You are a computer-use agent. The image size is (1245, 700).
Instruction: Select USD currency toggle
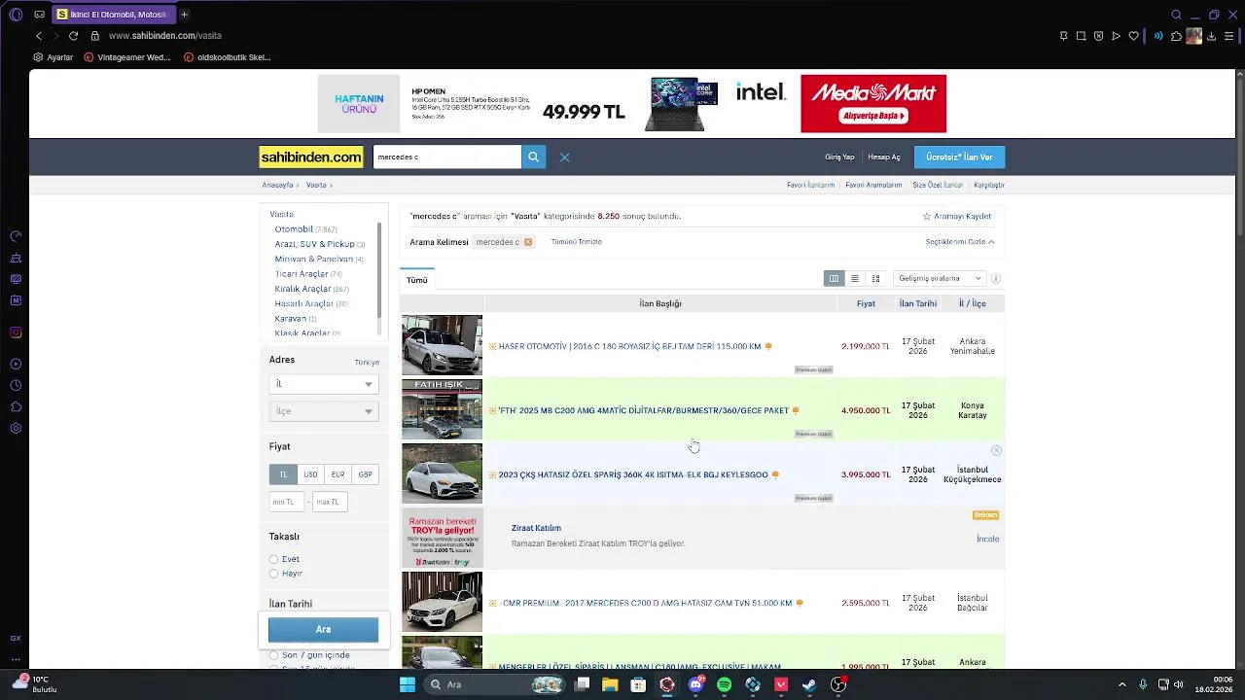pos(310,474)
